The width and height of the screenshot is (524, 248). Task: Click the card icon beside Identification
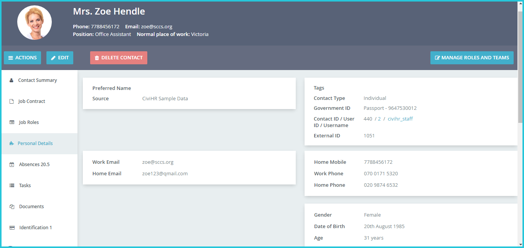[12, 228]
